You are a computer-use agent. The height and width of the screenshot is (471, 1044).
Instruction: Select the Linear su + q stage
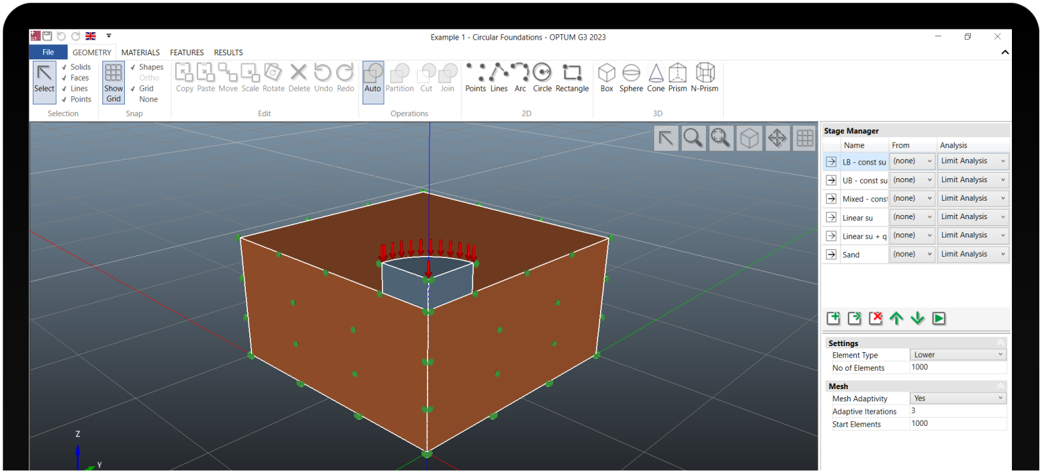(864, 236)
